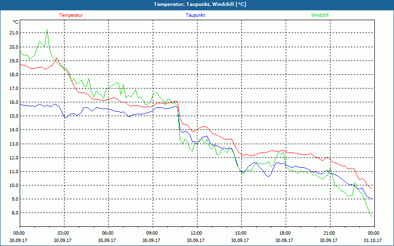Click the 21,0 y-axis value
Screen dimensions: 394x246
14,33
